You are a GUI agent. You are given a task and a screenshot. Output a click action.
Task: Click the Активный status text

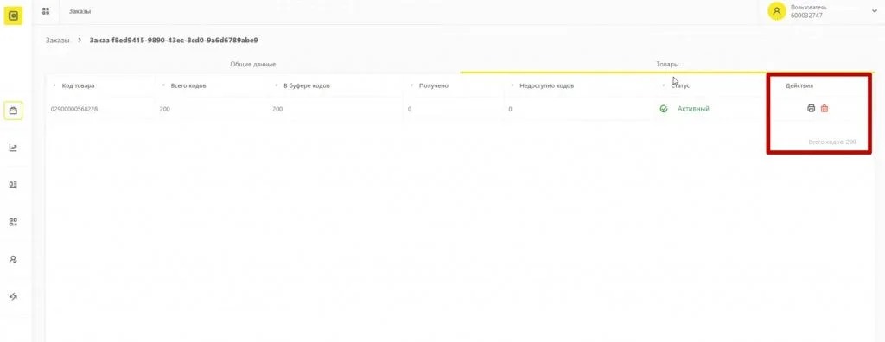693,108
